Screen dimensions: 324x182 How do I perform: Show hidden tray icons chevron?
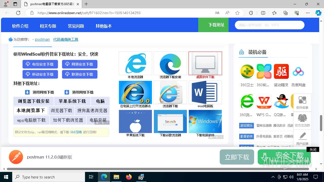point(273,177)
